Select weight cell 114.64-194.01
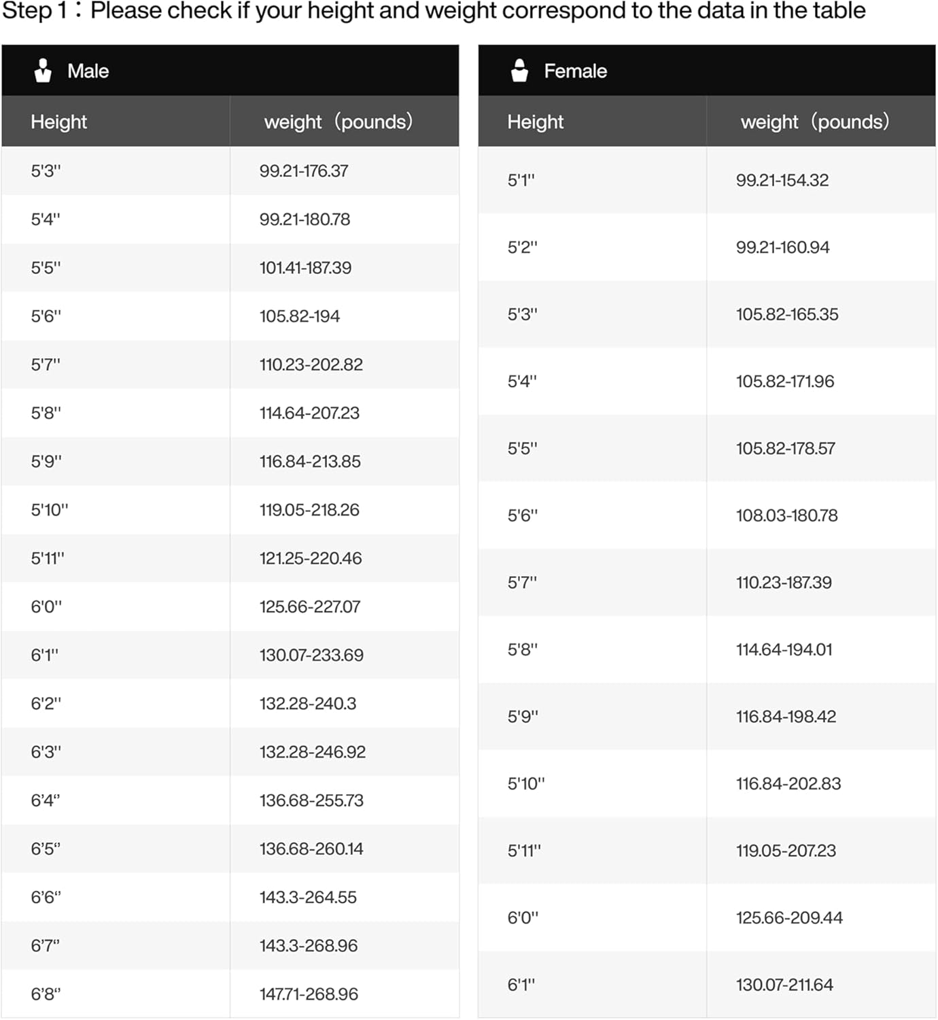 784,650
